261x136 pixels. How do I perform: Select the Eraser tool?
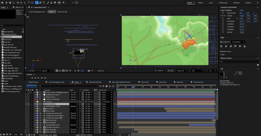click(55, 3)
